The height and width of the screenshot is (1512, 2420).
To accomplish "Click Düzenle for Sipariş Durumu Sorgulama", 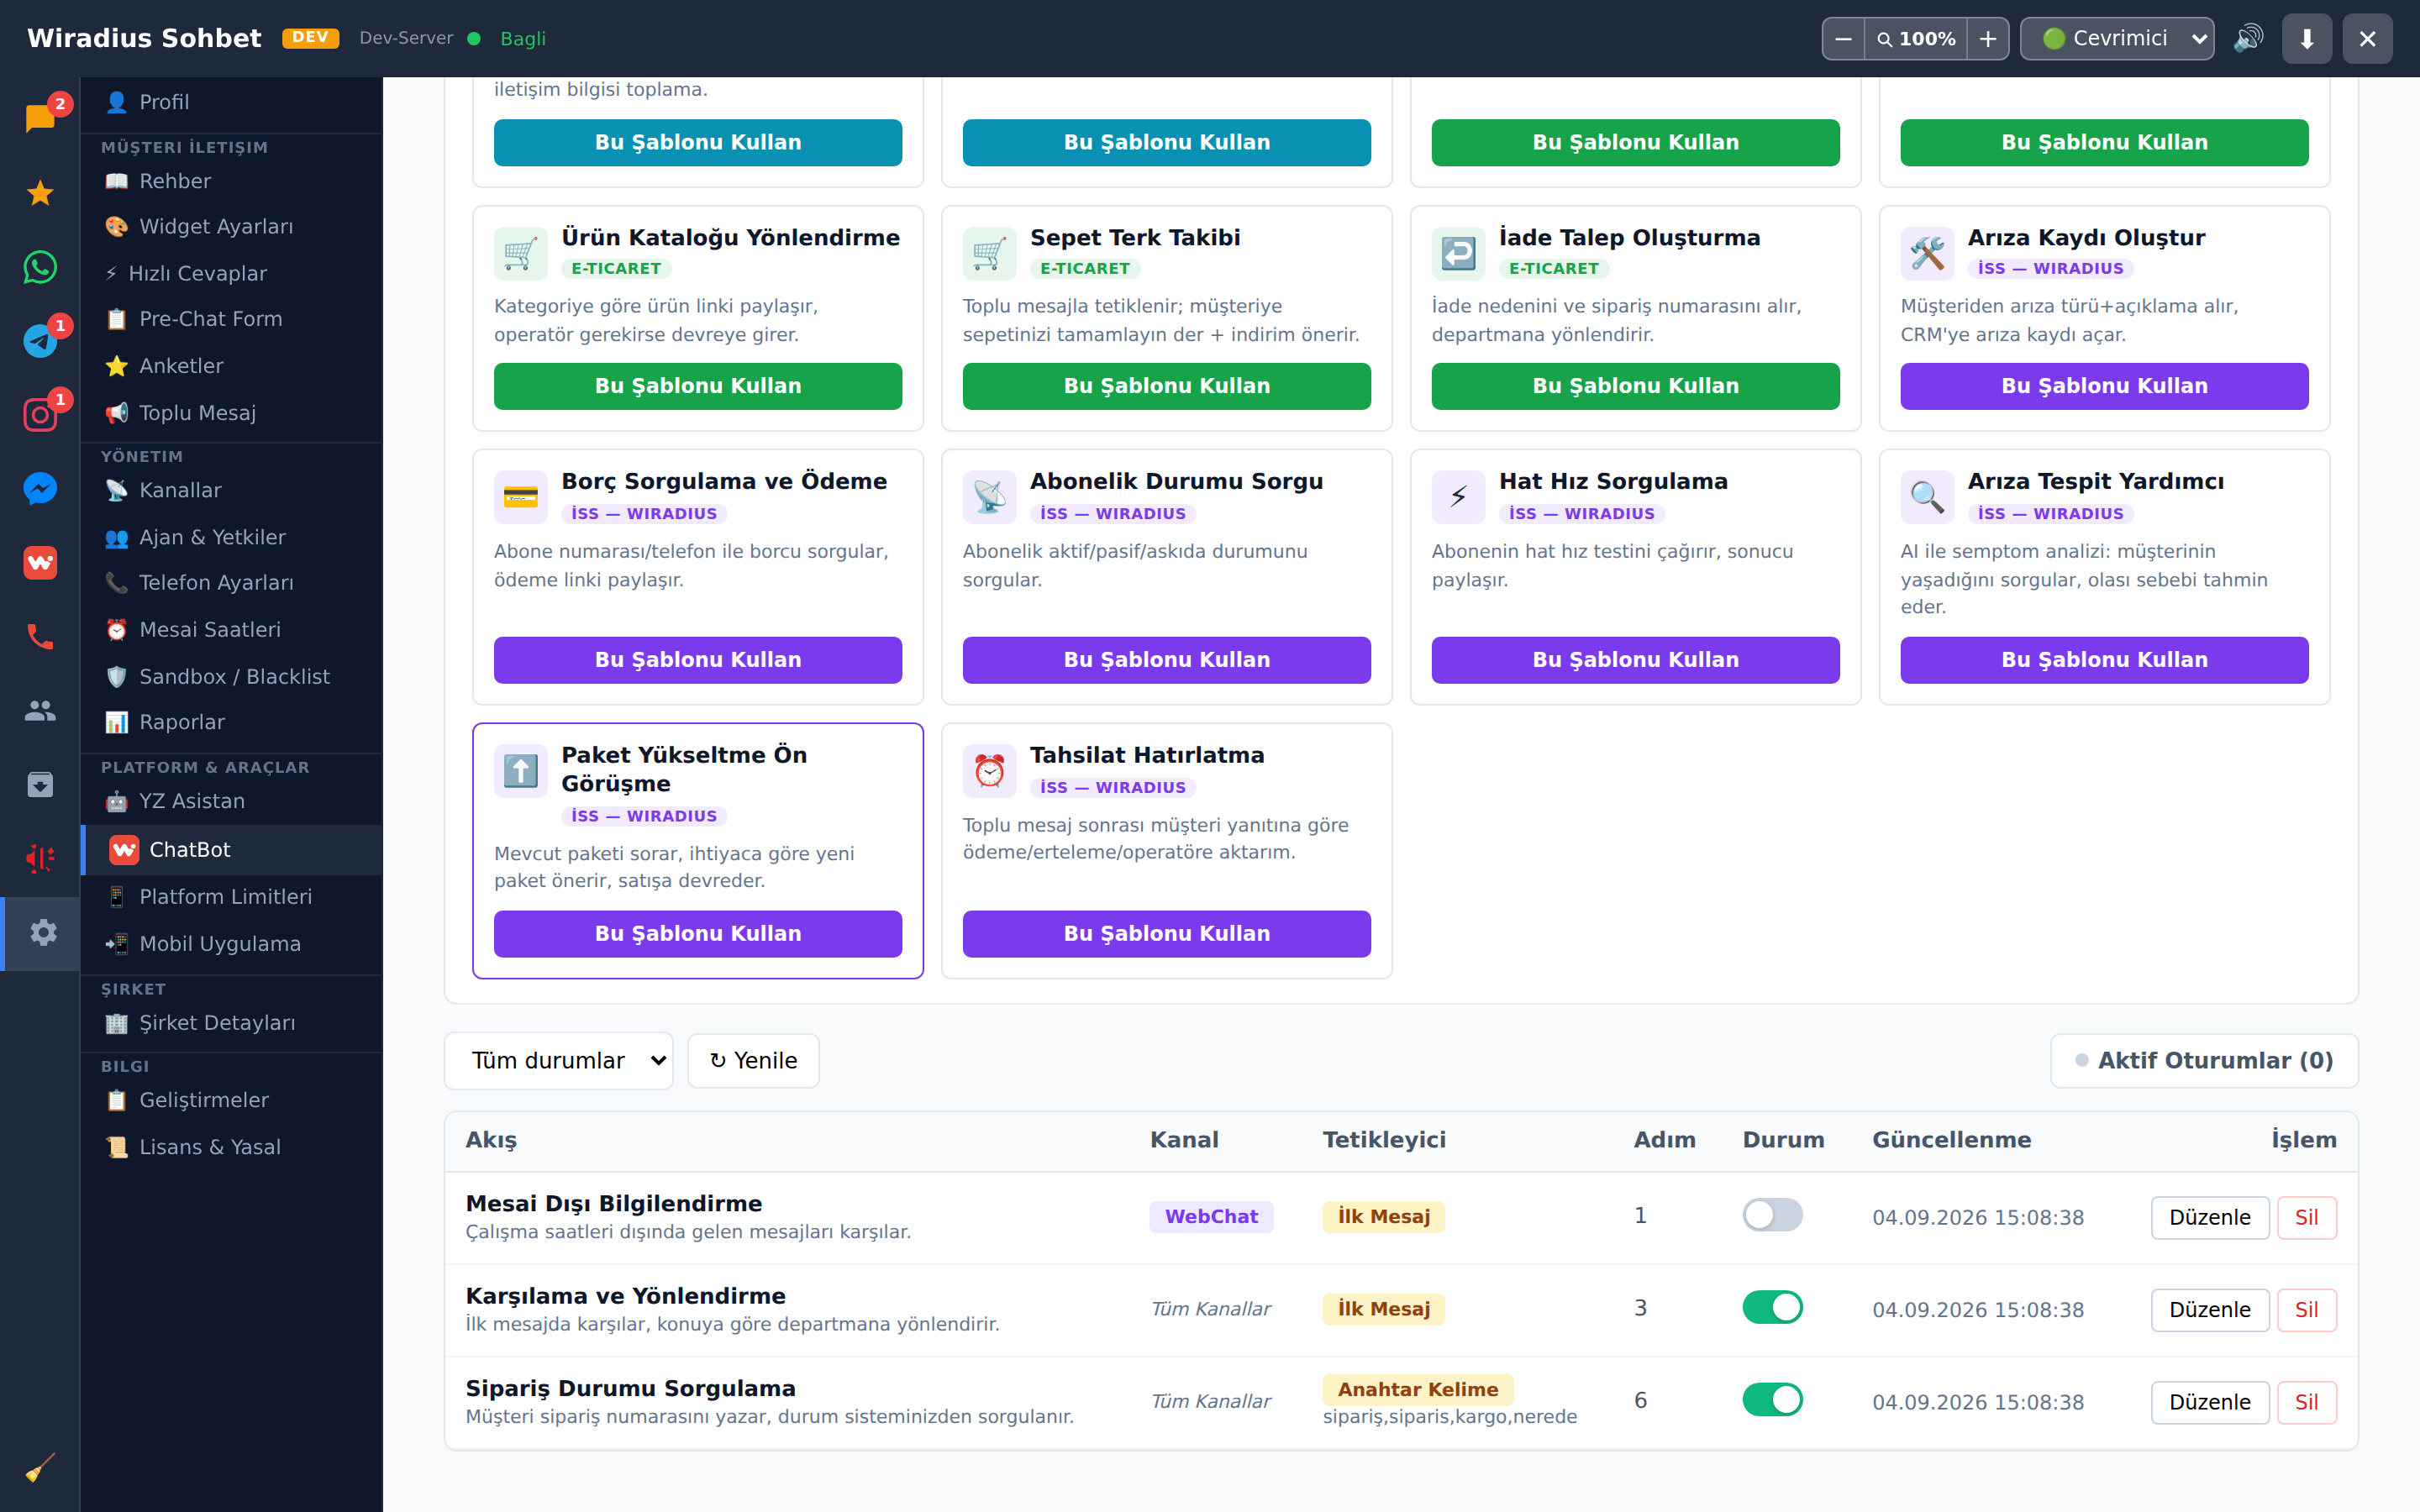I will [x=2209, y=1402].
